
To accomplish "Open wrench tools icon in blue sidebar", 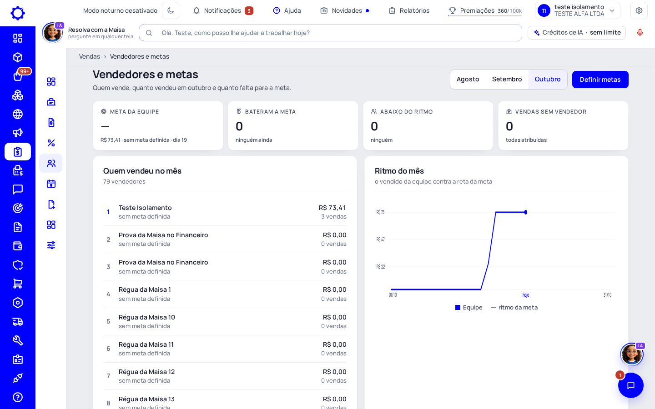I will (18, 340).
